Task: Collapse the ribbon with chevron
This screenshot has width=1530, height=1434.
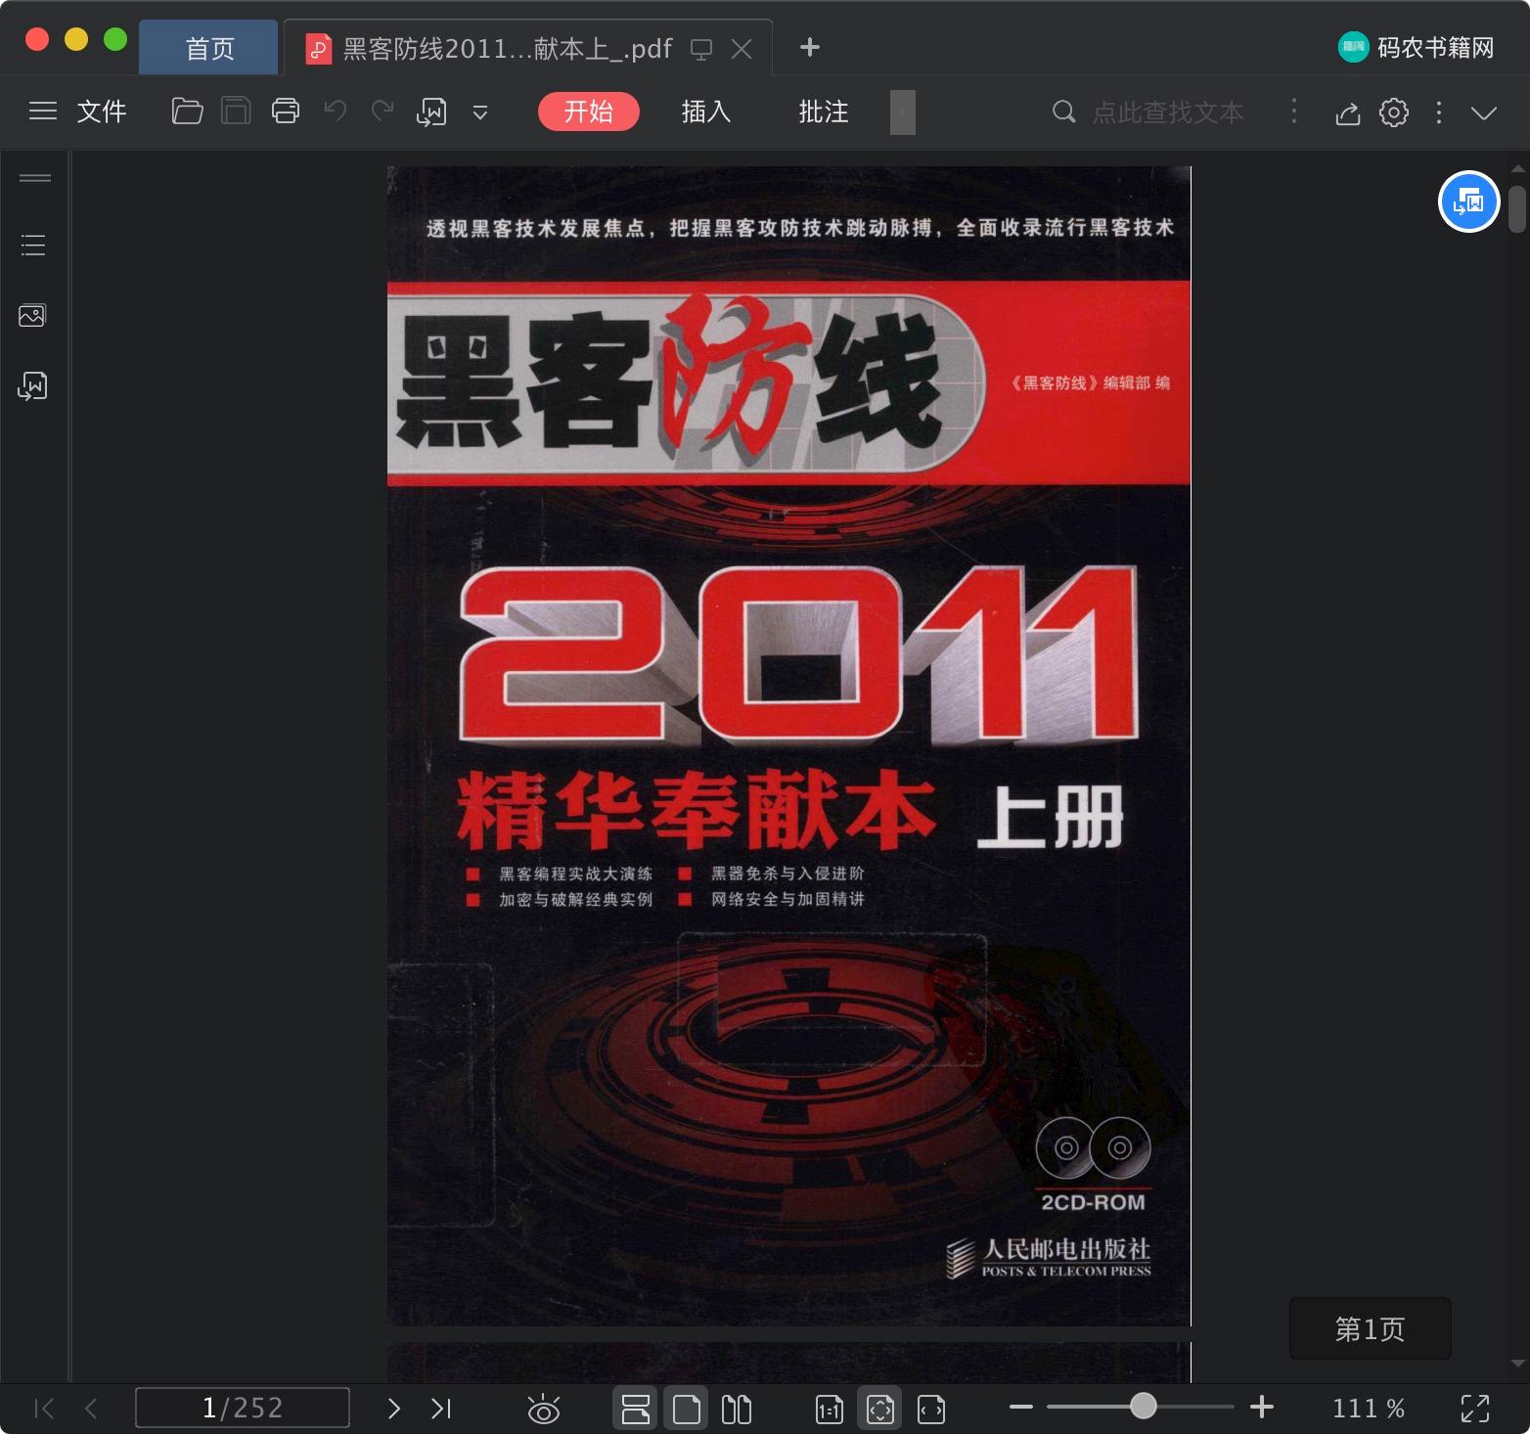Action: click(x=1484, y=112)
